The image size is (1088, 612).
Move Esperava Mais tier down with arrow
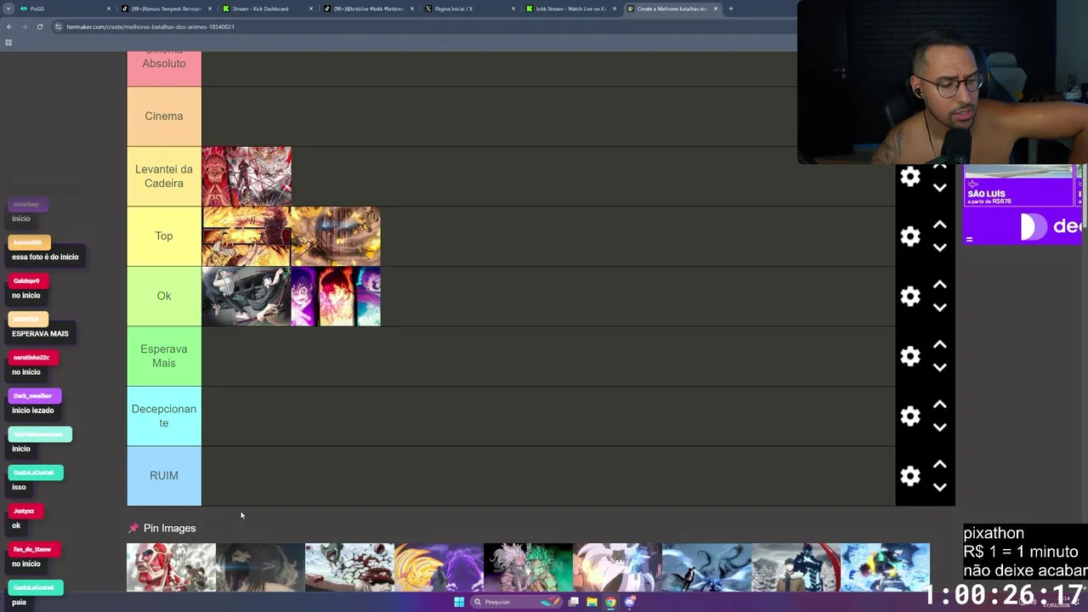pos(939,367)
